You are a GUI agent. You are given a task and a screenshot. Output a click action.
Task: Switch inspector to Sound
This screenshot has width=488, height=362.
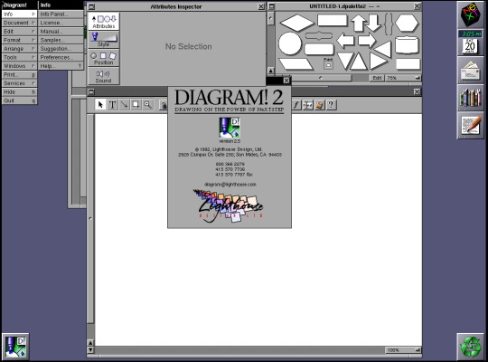(x=104, y=76)
